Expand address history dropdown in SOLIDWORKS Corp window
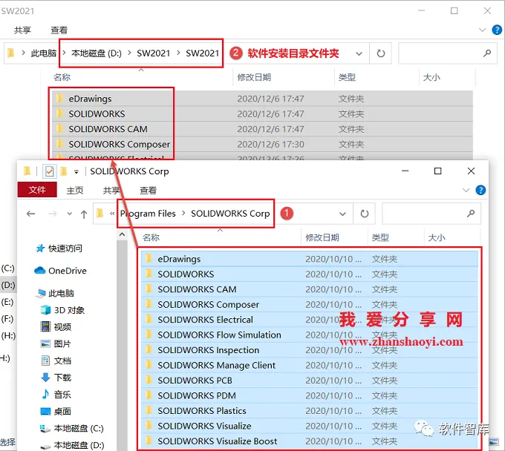This screenshot has width=505, height=451. coord(342,214)
